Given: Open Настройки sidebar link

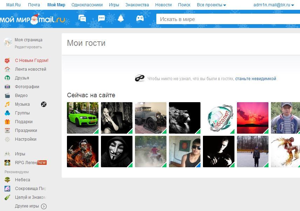Looking at the screenshot, I should (26, 139).
